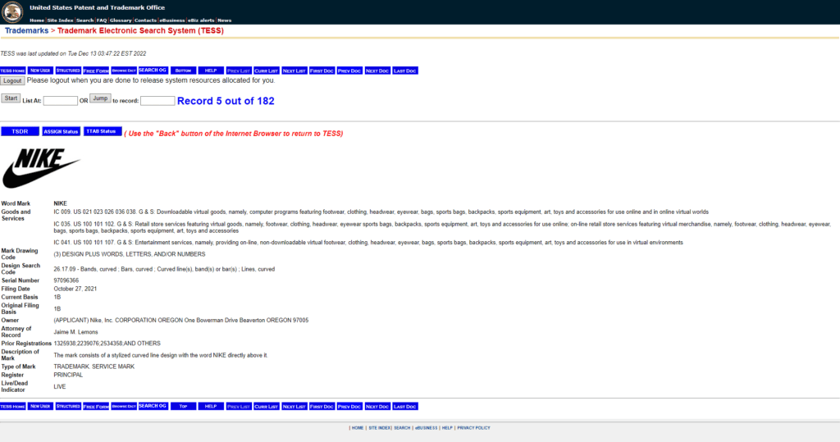Select the attorney name Jaime M. Lemons
Image resolution: width=840 pixels, height=442 pixels.
pyautogui.click(x=75, y=332)
